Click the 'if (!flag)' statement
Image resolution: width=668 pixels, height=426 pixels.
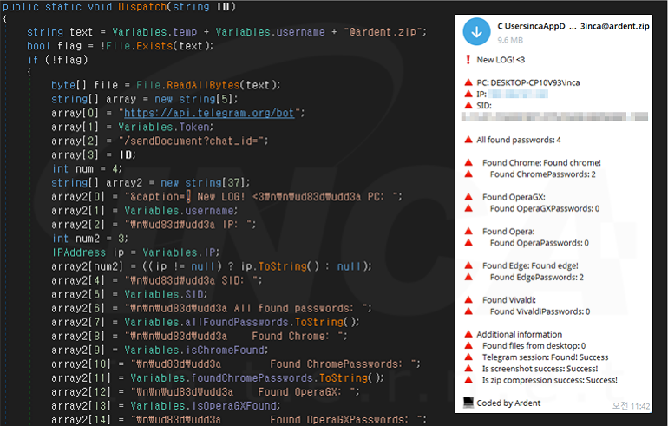click(x=57, y=60)
